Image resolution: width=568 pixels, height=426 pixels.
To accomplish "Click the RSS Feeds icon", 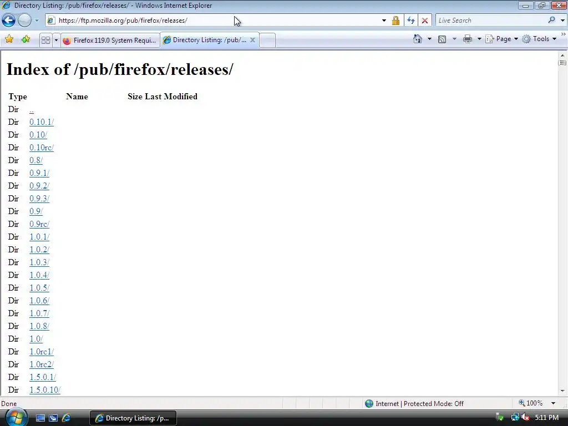I will pos(442,39).
